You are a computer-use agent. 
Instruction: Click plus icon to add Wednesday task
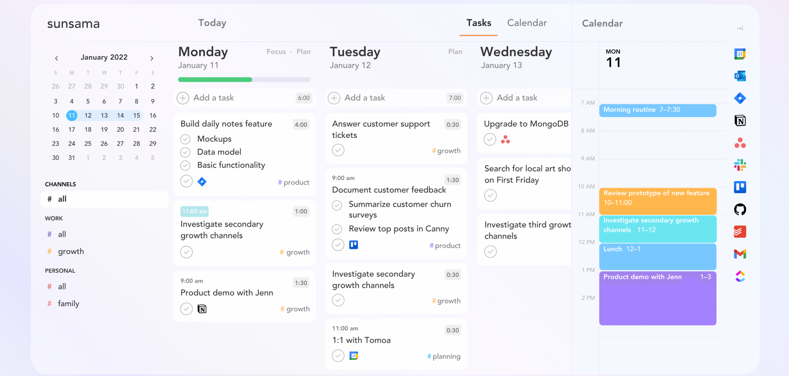pos(486,98)
